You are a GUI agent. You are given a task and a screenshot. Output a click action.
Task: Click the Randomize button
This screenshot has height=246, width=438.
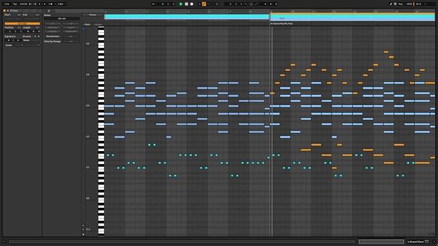point(53,36)
